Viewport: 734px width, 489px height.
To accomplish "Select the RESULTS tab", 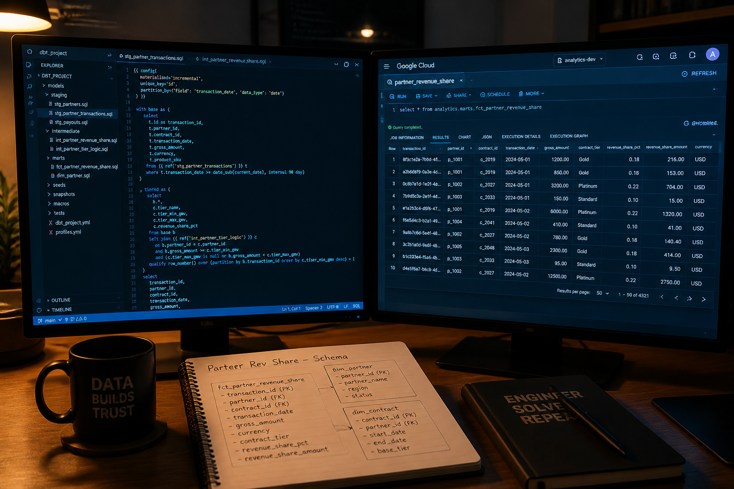I will click(441, 138).
